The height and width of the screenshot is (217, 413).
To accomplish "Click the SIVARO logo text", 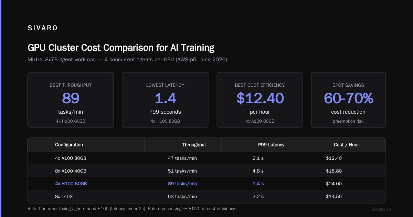I will point(43,28).
